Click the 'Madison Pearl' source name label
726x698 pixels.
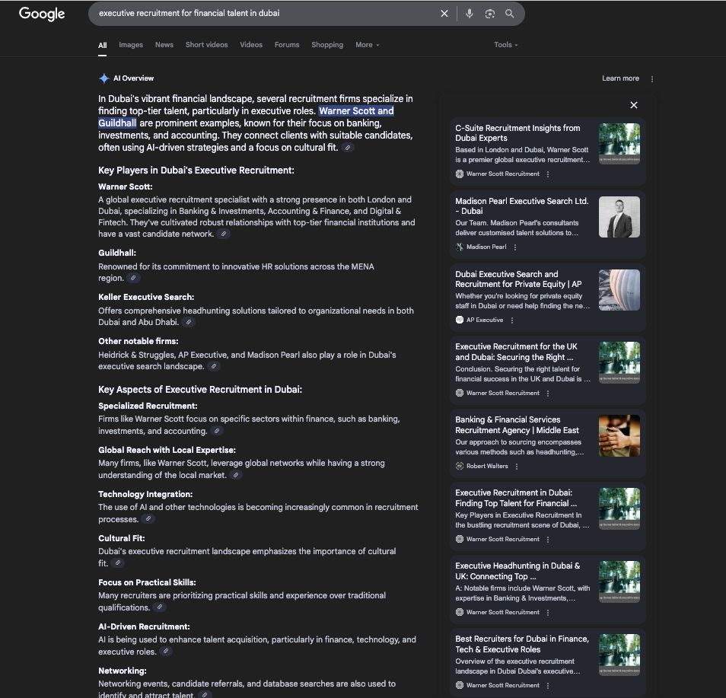486,247
